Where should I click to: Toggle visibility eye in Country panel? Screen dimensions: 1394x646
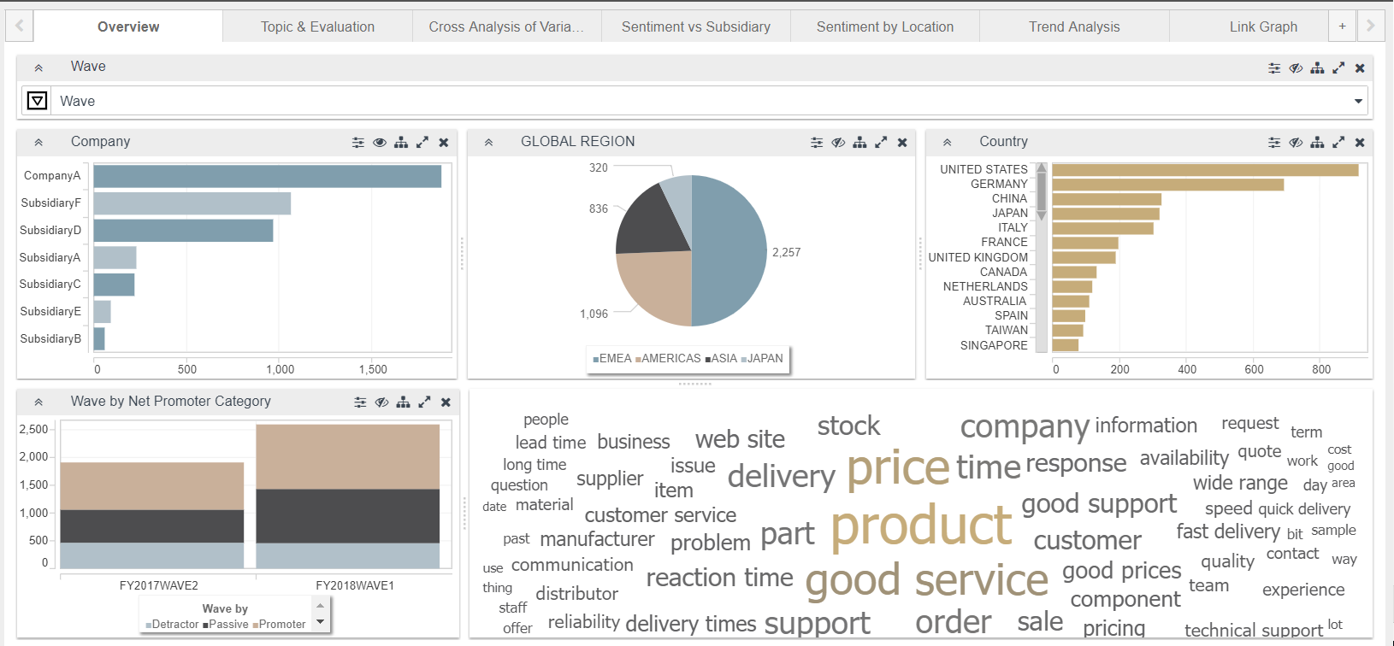click(x=1296, y=143)
